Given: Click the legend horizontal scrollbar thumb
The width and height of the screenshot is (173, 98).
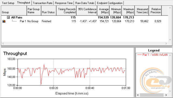Looking at the screenshot, I should [152, 95].
